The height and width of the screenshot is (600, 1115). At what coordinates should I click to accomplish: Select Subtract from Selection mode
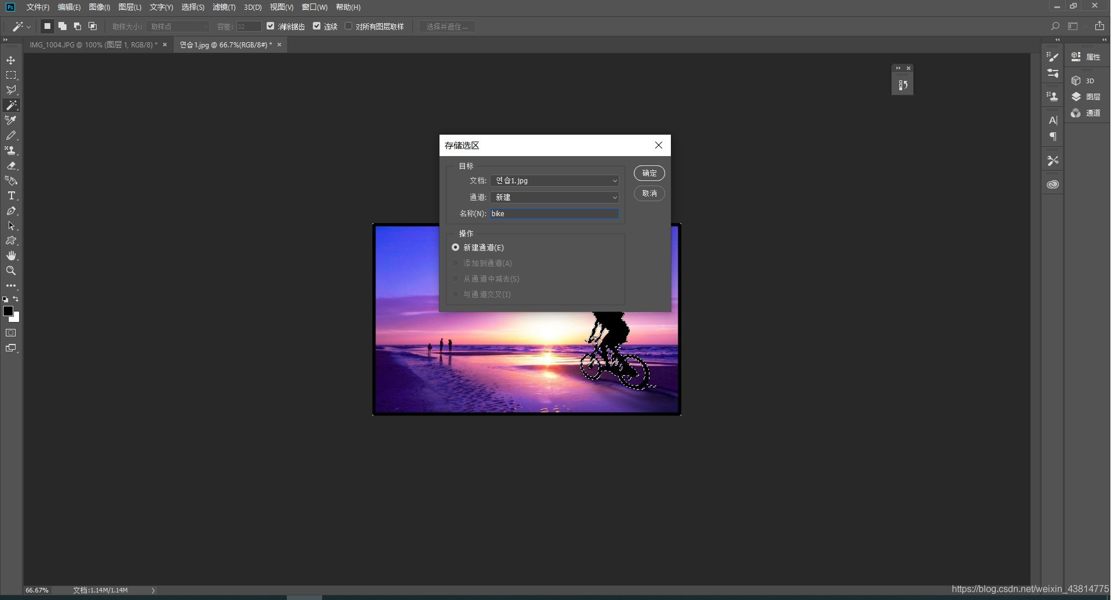click(77, 26)
